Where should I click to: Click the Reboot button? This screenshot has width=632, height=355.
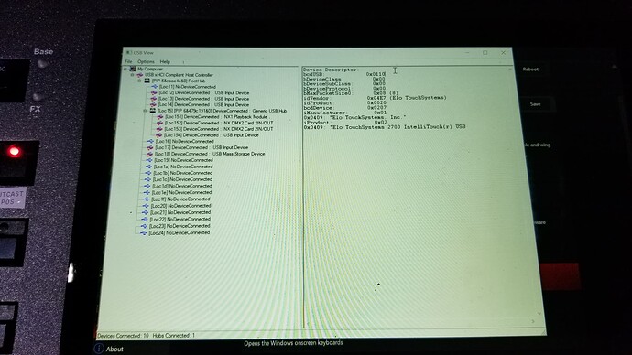click(x=530, y=70)
